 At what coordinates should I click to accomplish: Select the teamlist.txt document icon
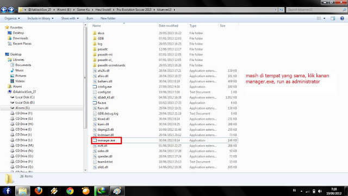coord(95,162)
